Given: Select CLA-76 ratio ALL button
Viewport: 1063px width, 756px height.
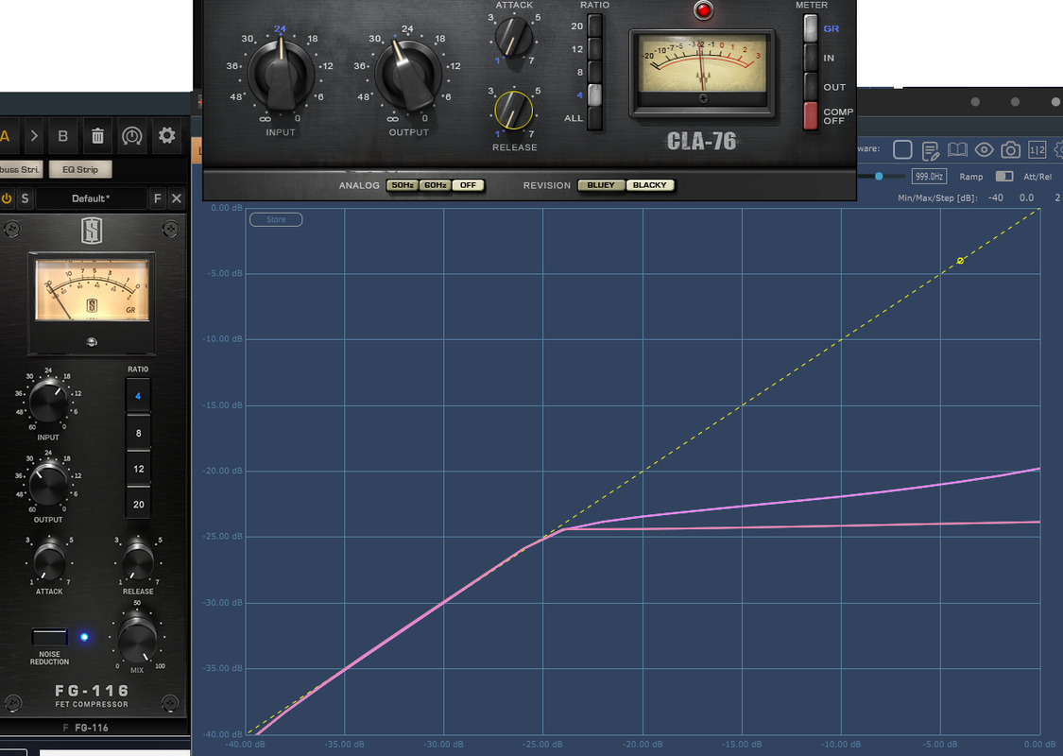Looking at the screenshot, I should click(594, 118).
